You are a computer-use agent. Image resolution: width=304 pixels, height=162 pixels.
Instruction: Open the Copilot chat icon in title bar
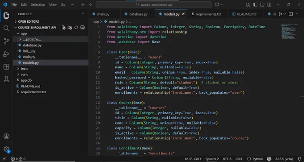pyautogui.click(x=217, y=4)
